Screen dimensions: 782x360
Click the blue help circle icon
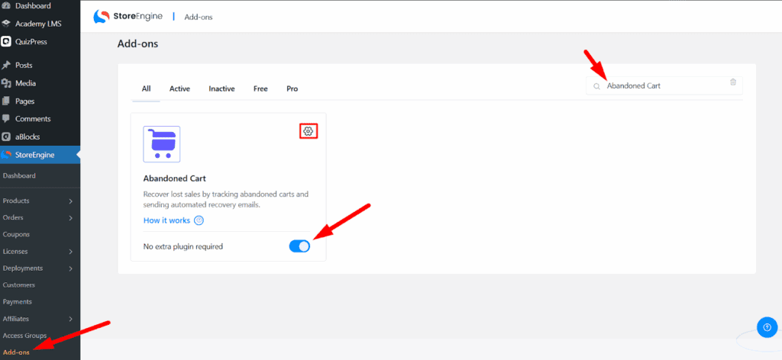click(x=767, y=327)
